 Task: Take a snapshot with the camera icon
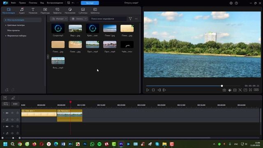click(224, 90)
